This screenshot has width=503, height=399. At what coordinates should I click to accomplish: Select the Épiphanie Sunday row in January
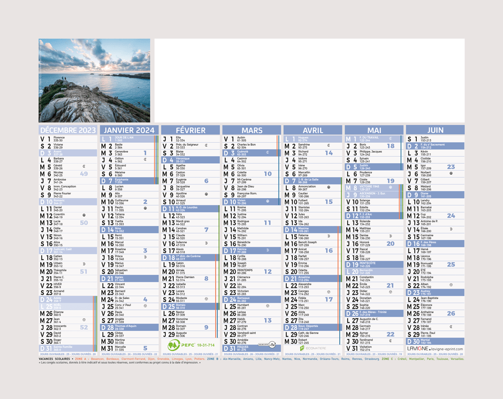tap(127, 180)
